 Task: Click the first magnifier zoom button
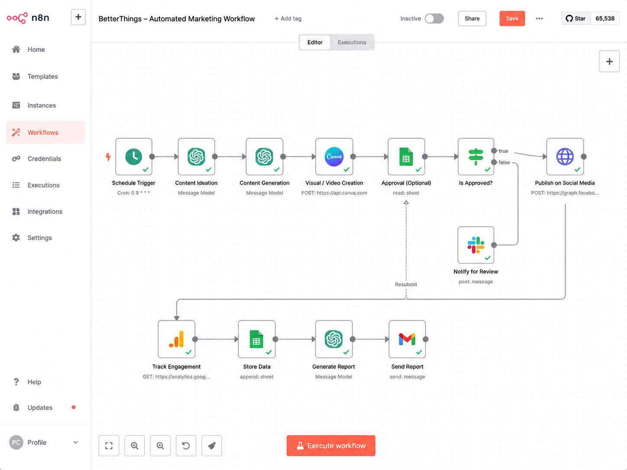pyautogui.click(x=135, y=446)
